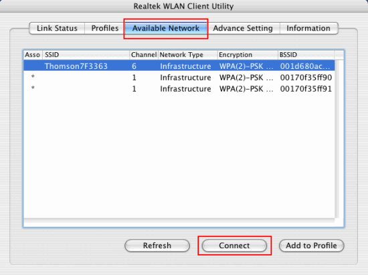Image resolution: width=368 pixels, height=275 pixels.
Task: Sort by Network Type column header
Action: (x=188, y=55)
